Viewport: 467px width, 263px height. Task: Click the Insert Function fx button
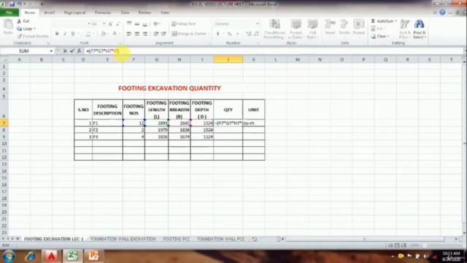79,51
